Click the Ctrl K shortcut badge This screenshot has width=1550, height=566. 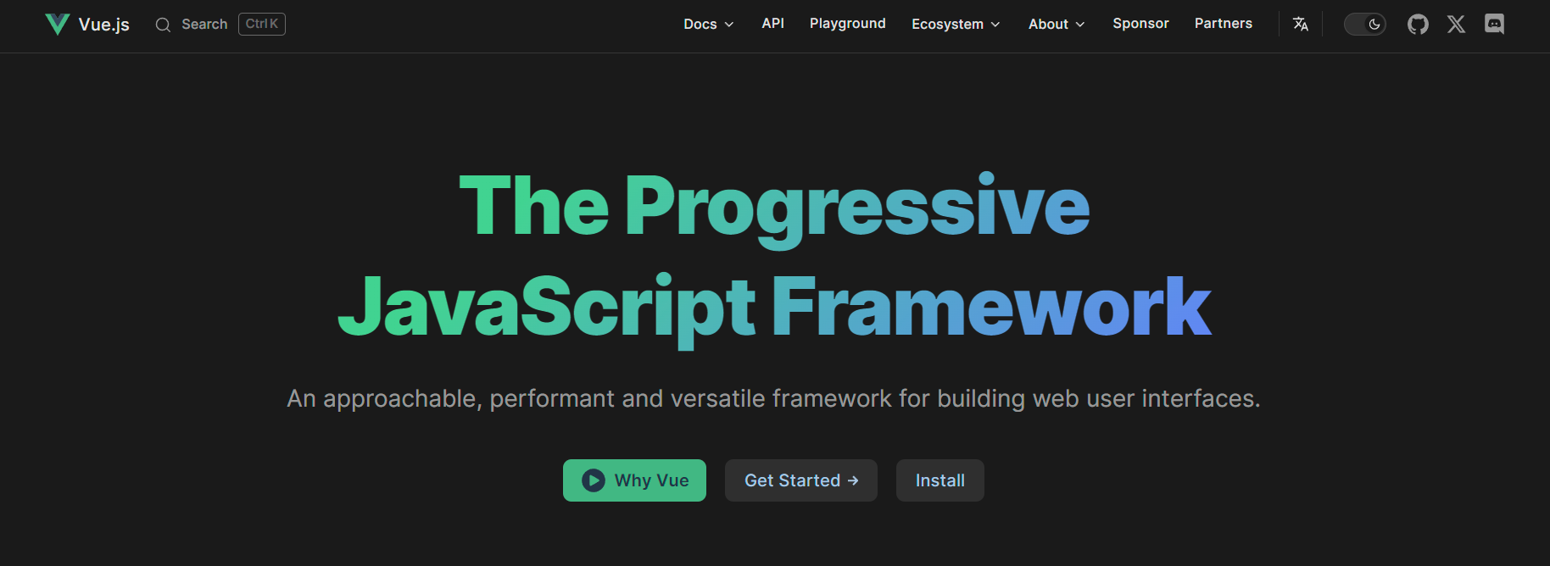(x=262, y=24)
